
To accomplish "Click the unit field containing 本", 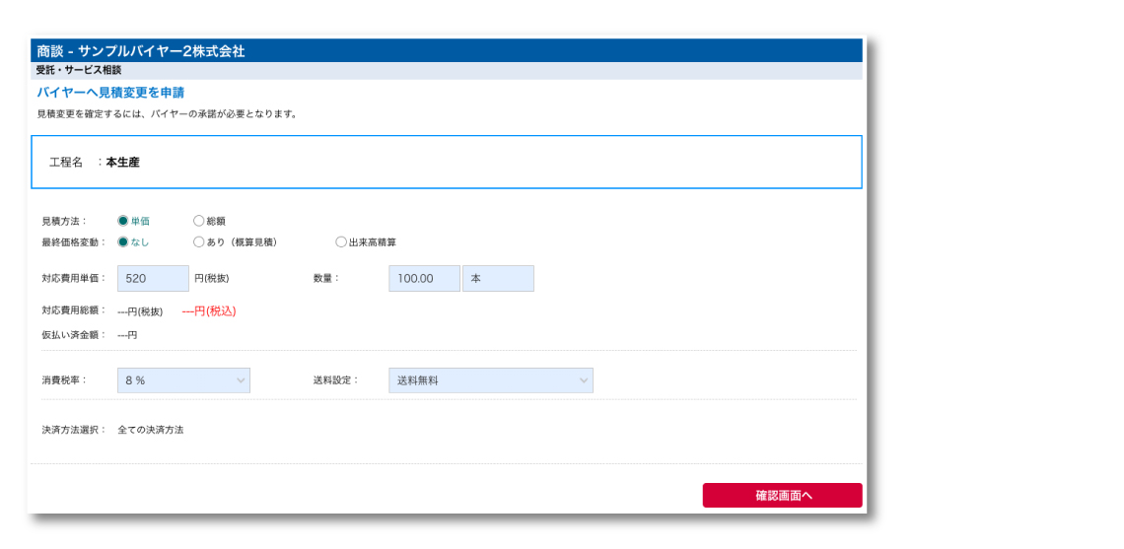I will tap(498, 279).
